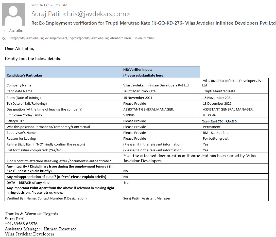Select the 'ex employment' Cc recipient
The width and height of the screenshot is (276, 237).
click(55, 38)
